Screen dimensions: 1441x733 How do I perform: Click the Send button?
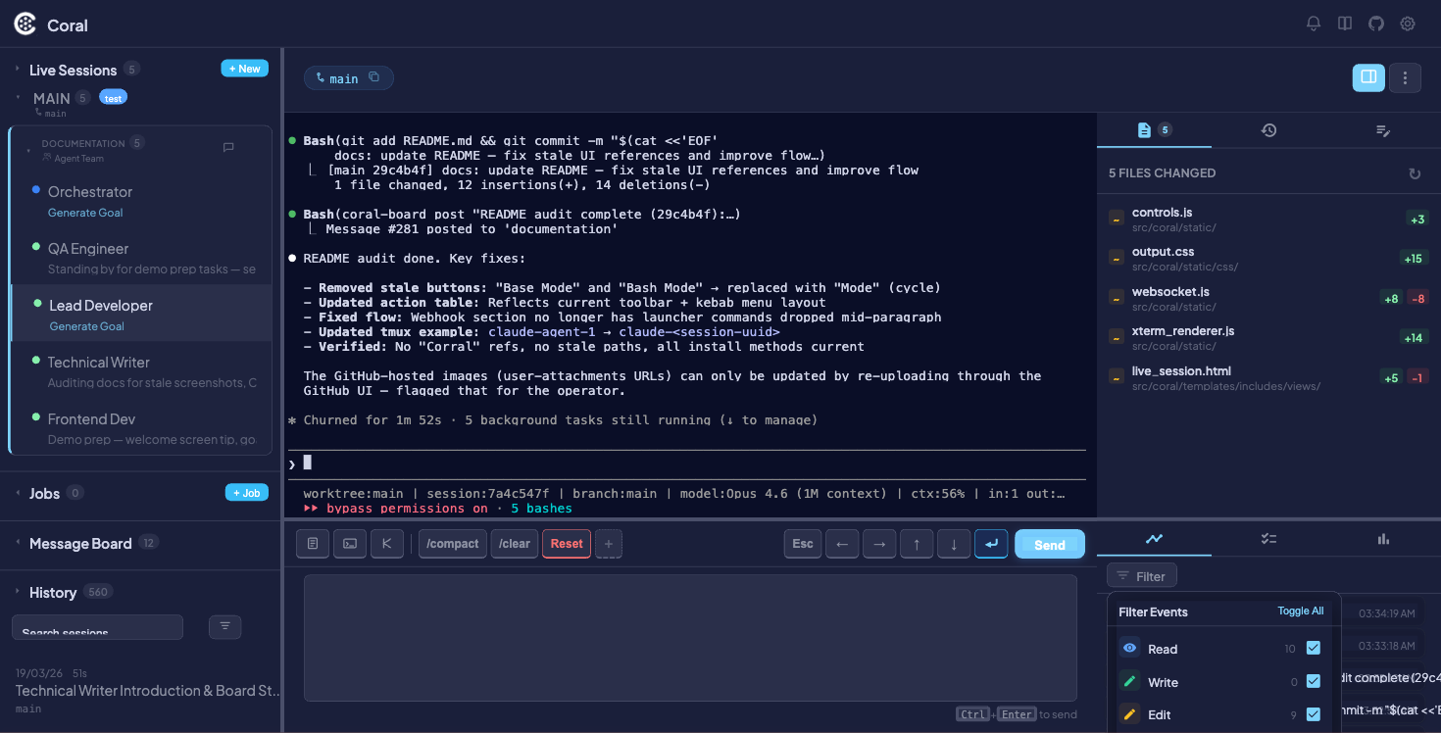(x=1049, y=545)
